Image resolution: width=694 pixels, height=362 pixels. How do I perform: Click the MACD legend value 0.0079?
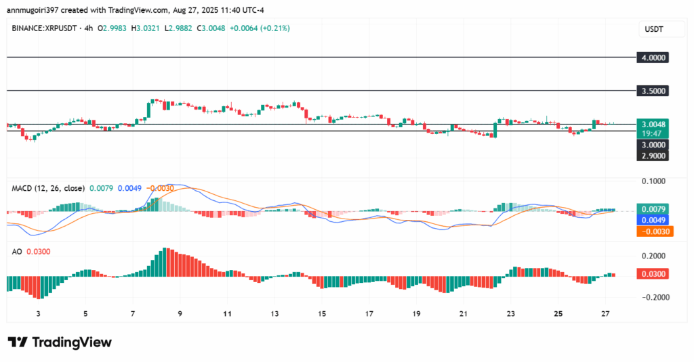point(102,188)
